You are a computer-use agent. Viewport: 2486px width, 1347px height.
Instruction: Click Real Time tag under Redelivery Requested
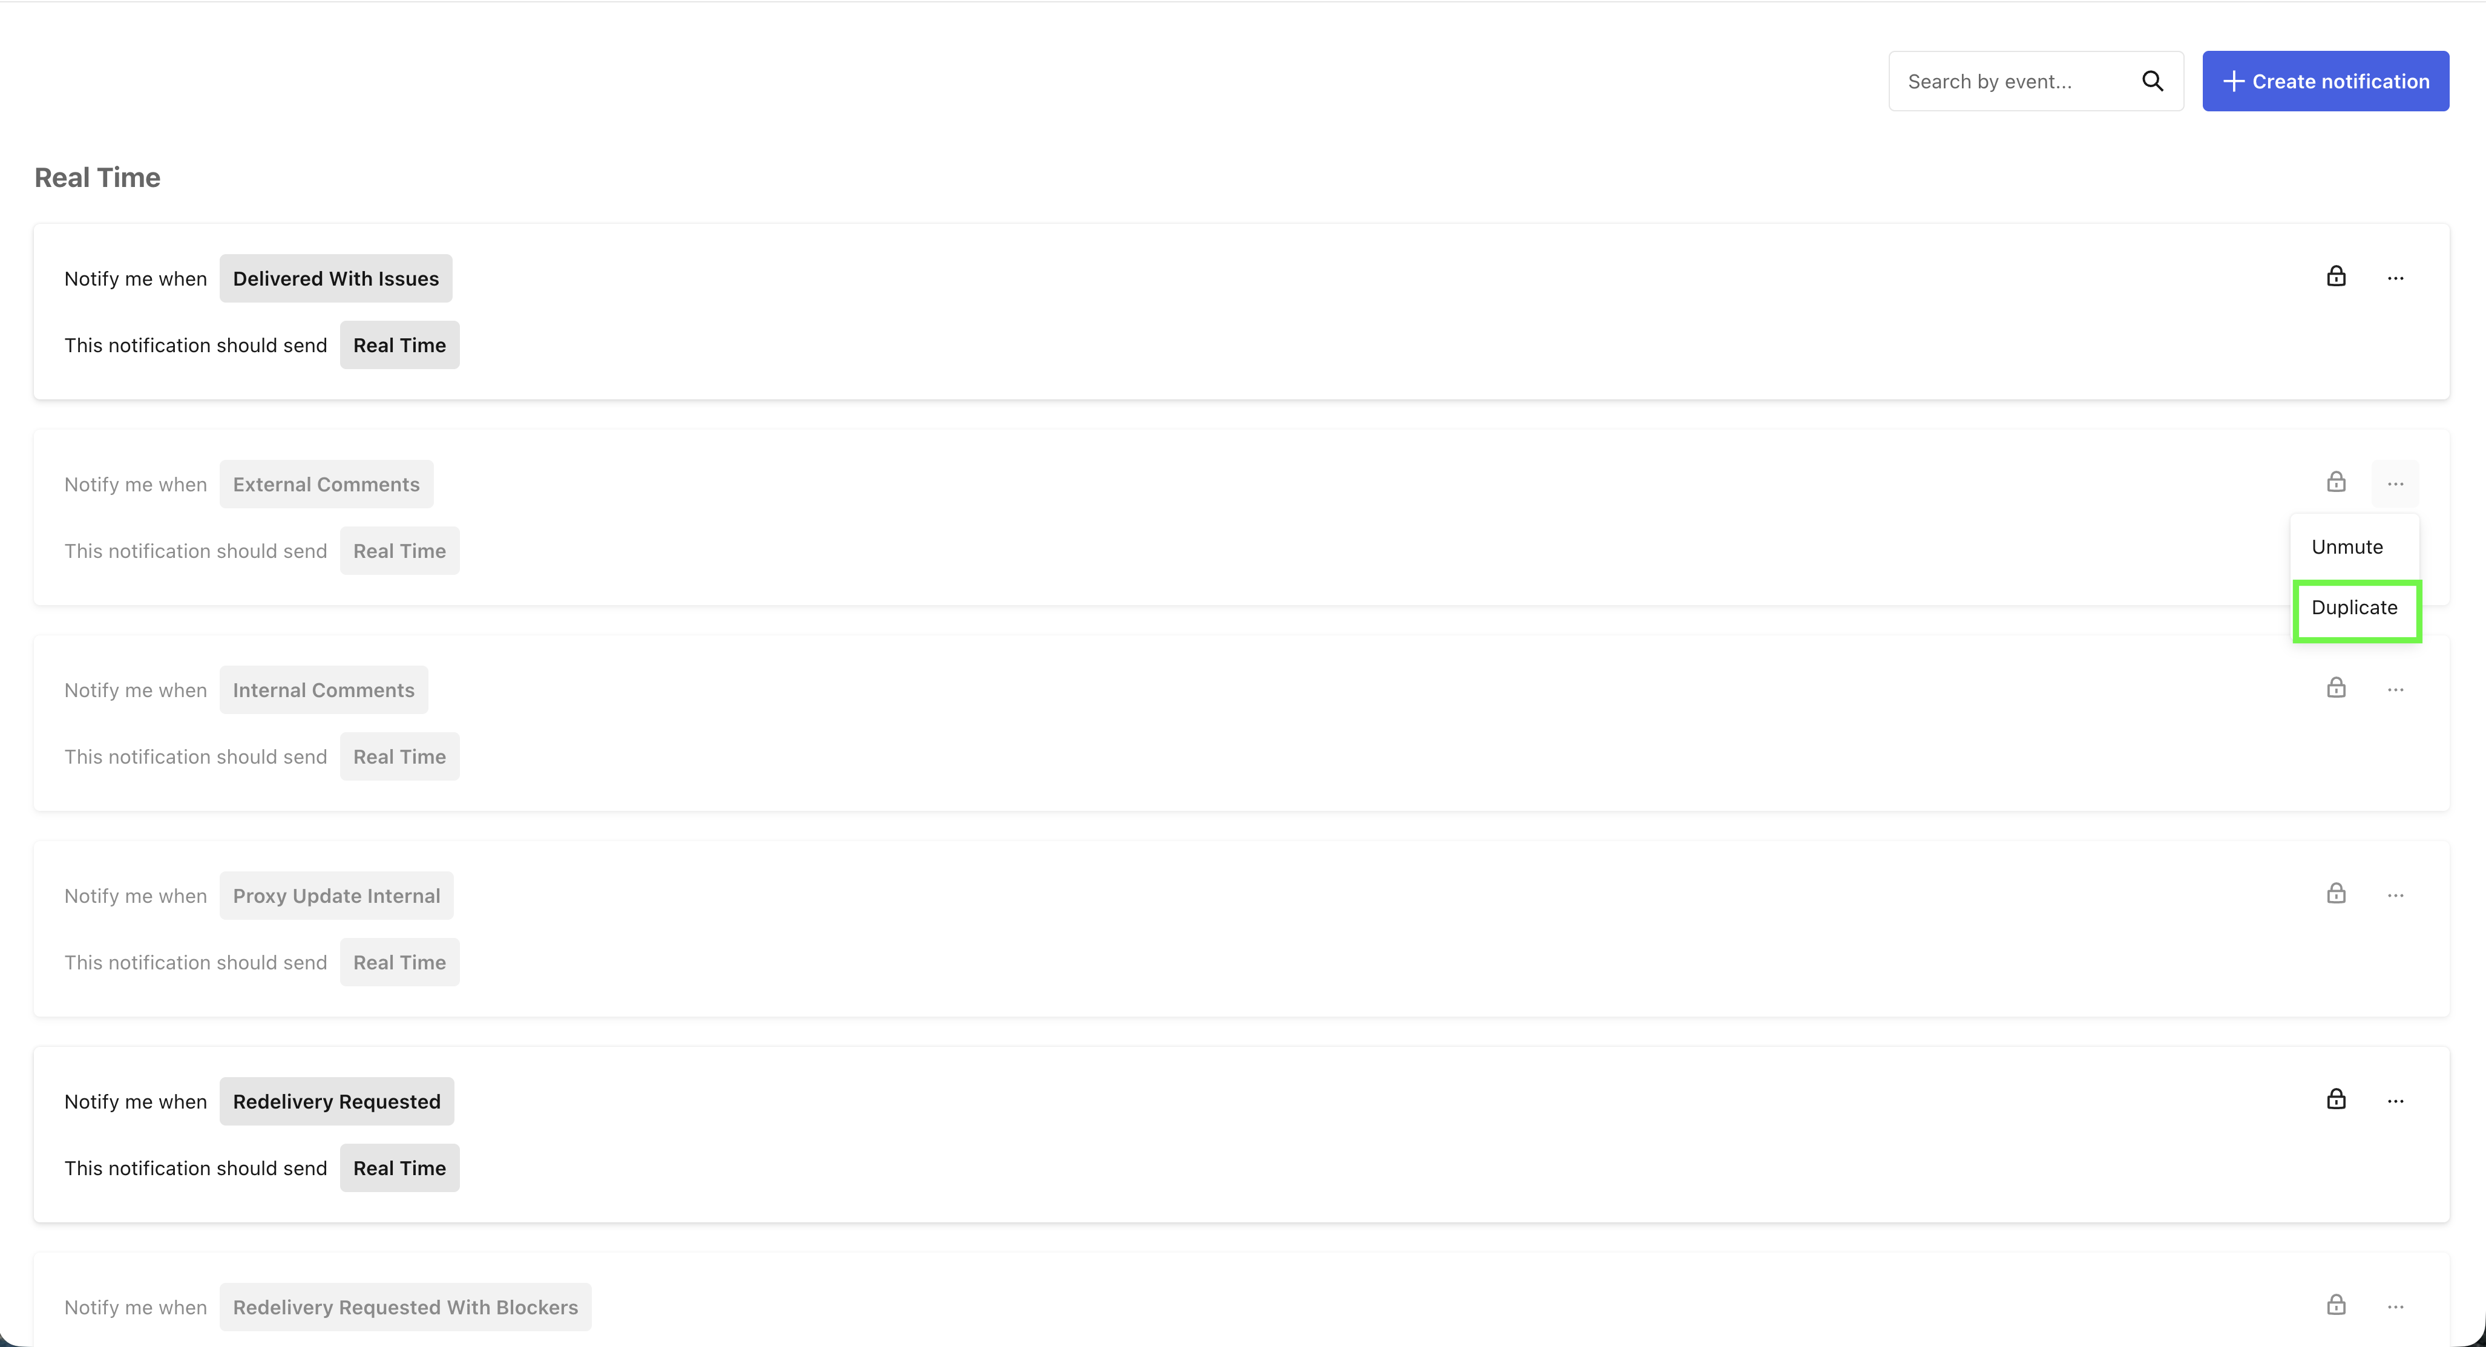[x=399, y=1168]
